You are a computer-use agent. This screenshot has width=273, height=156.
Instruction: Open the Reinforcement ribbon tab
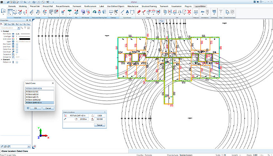click(x=90, y=6)
